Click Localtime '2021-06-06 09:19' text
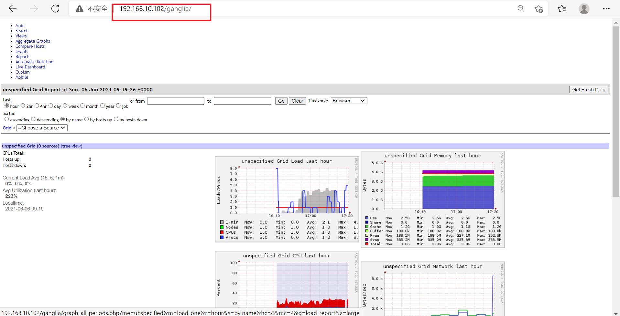The height and width of the screenshot is (316, 620). [24, 209]
